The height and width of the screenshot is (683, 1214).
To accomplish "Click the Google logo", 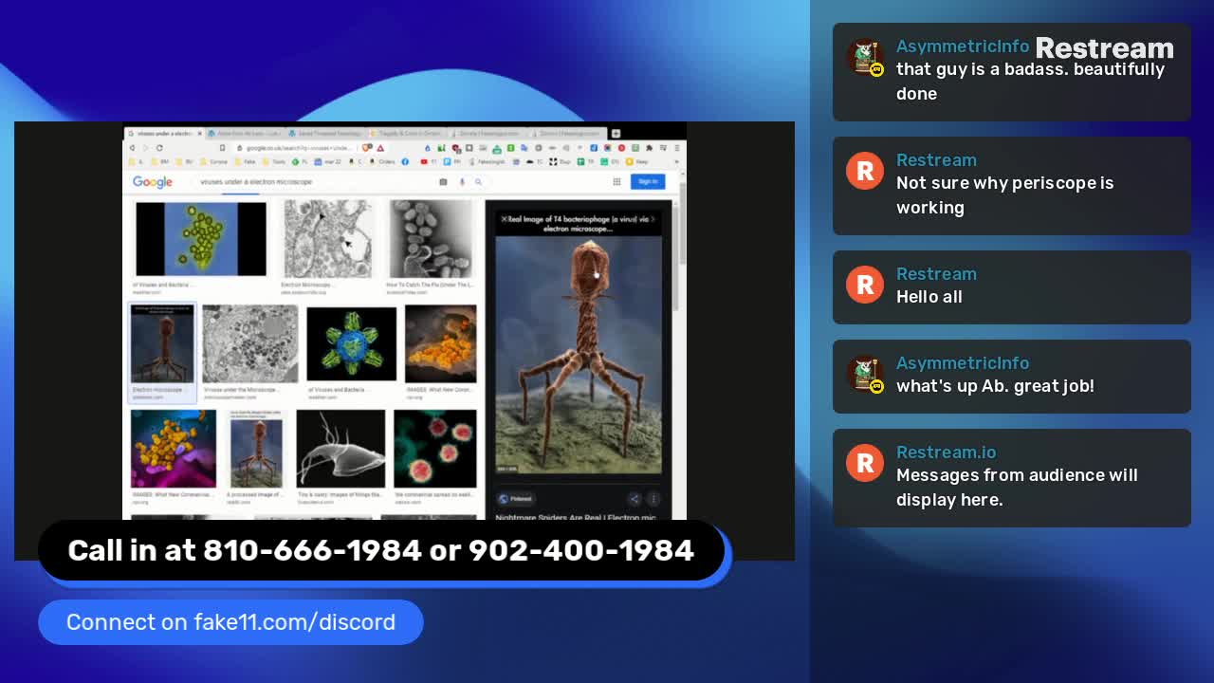I will pyautogui.click(x=152, y=182).
